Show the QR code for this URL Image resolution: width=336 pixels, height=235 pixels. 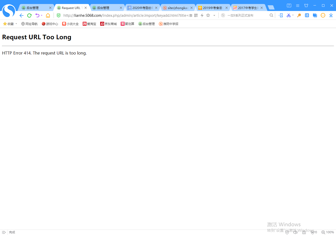pyautogui.click(x=196, y=15)
